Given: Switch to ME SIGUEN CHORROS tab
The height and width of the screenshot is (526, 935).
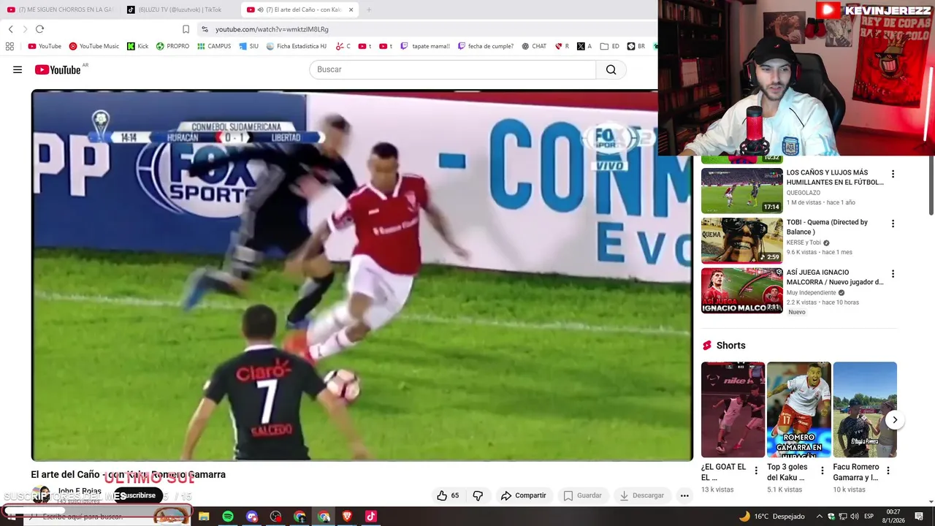Looking at the screenshot, I should pyautogui.click(x=61, y=9).
